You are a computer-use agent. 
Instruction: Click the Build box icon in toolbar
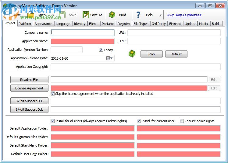point(112,15)
